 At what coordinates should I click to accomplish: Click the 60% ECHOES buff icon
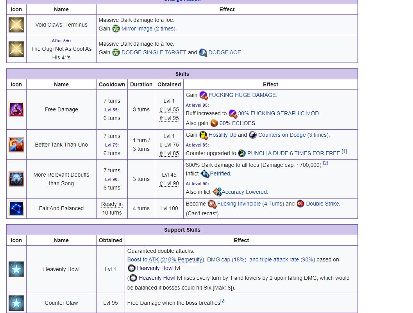click(214, 123)
